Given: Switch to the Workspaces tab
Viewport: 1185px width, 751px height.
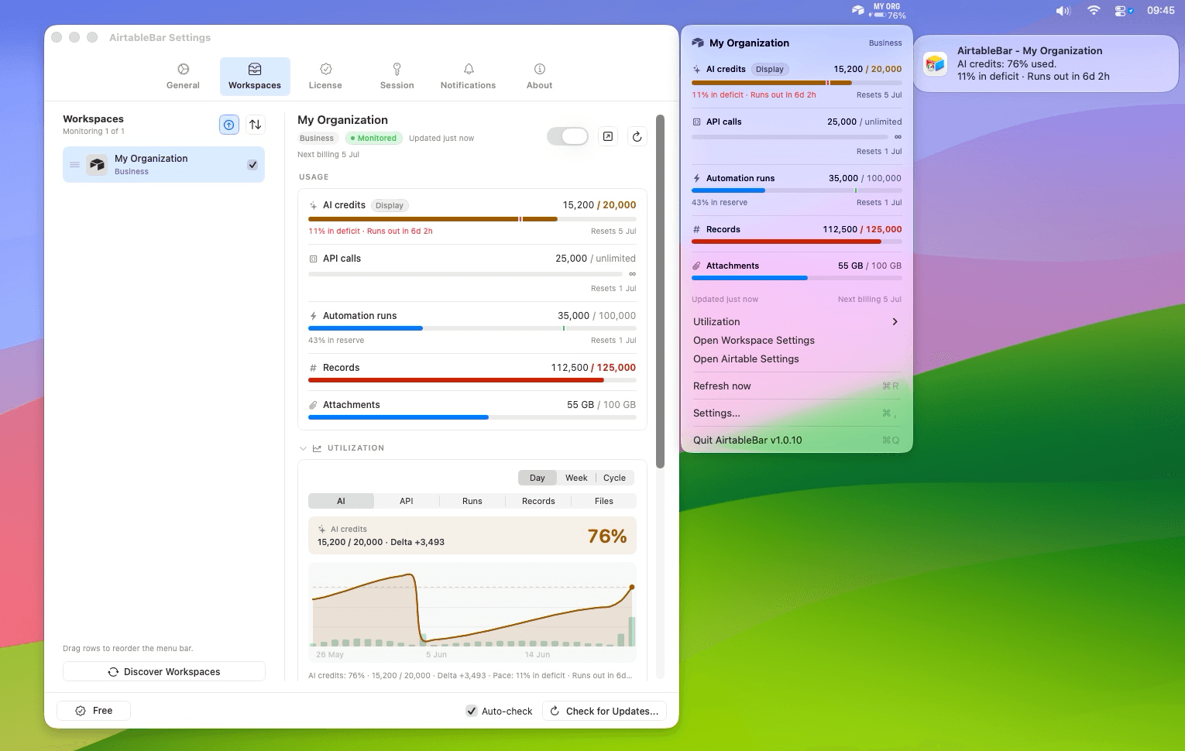Looking at the screenshot, I should (x=255, y=77).
